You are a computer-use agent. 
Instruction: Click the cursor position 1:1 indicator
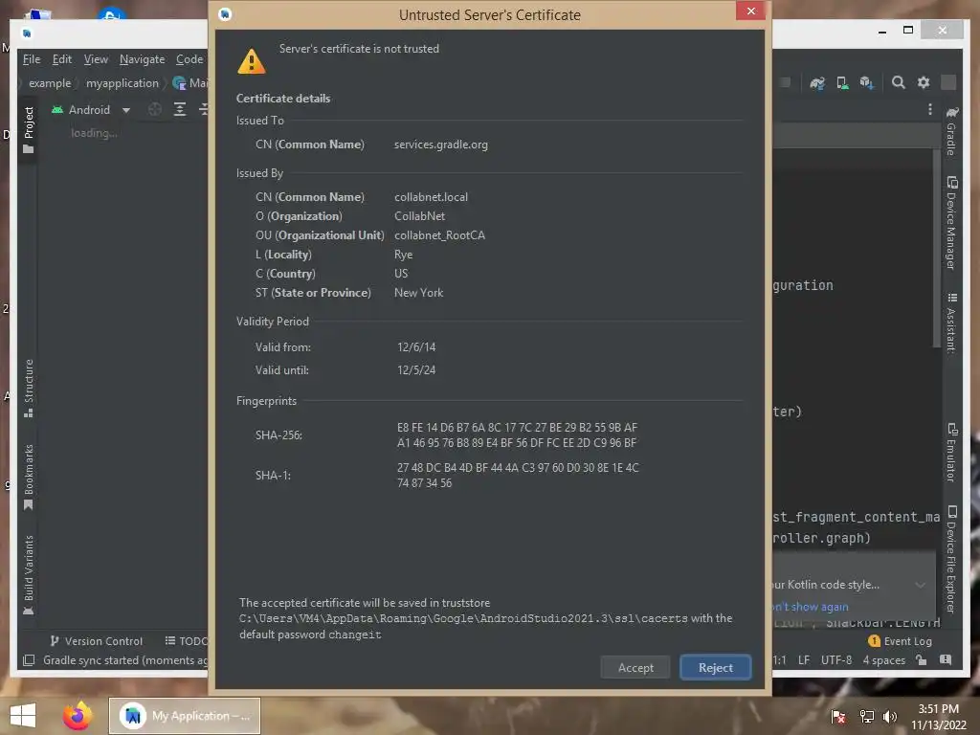tap(779, 660)
